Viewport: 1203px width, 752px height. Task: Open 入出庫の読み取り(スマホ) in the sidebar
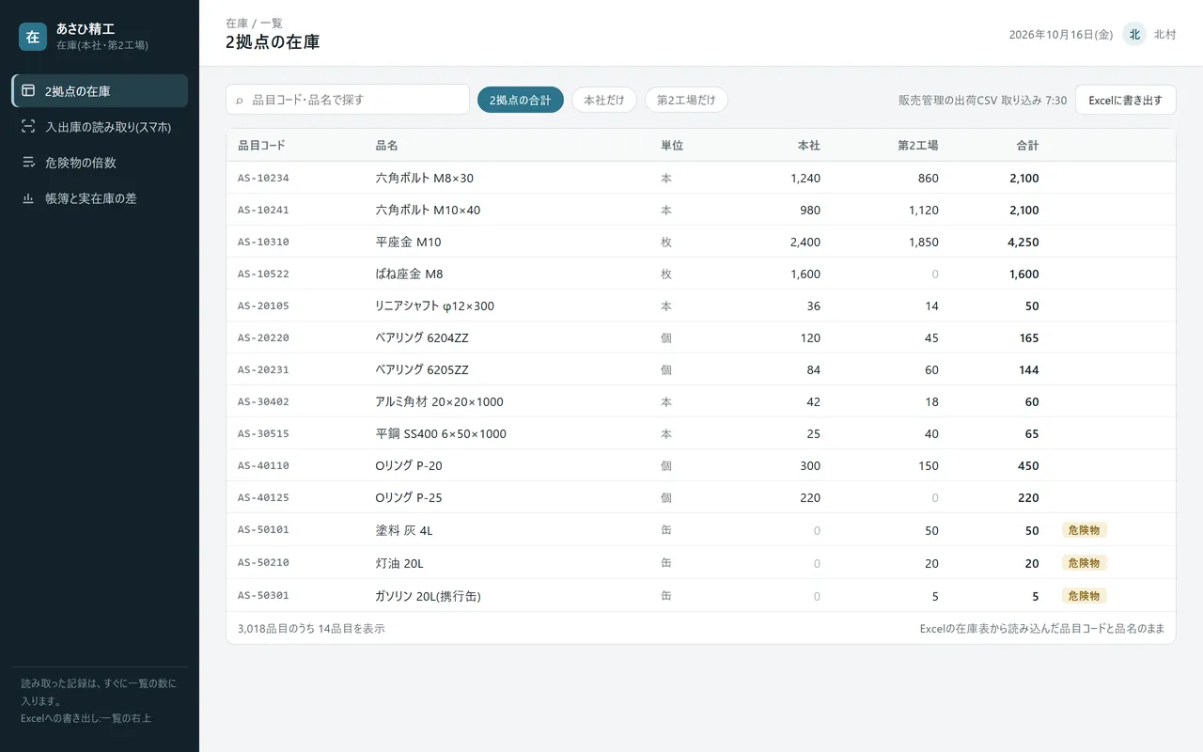[100, 127]
